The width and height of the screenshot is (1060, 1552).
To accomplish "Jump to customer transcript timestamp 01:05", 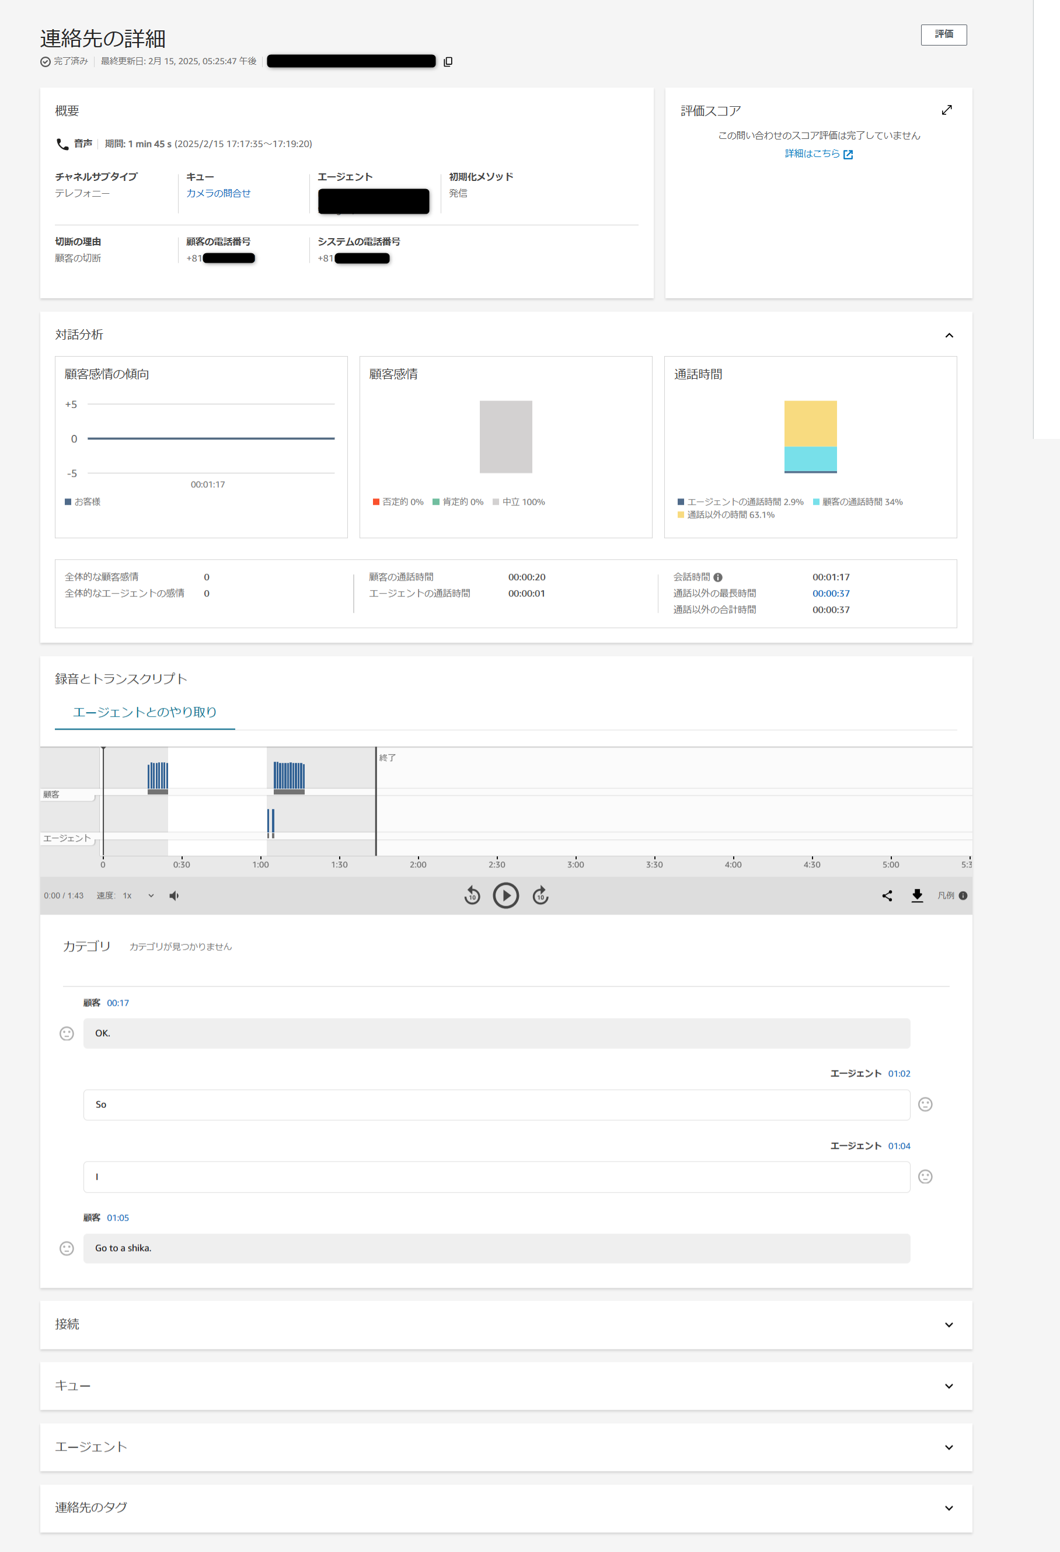I will tap(117, 1218).
